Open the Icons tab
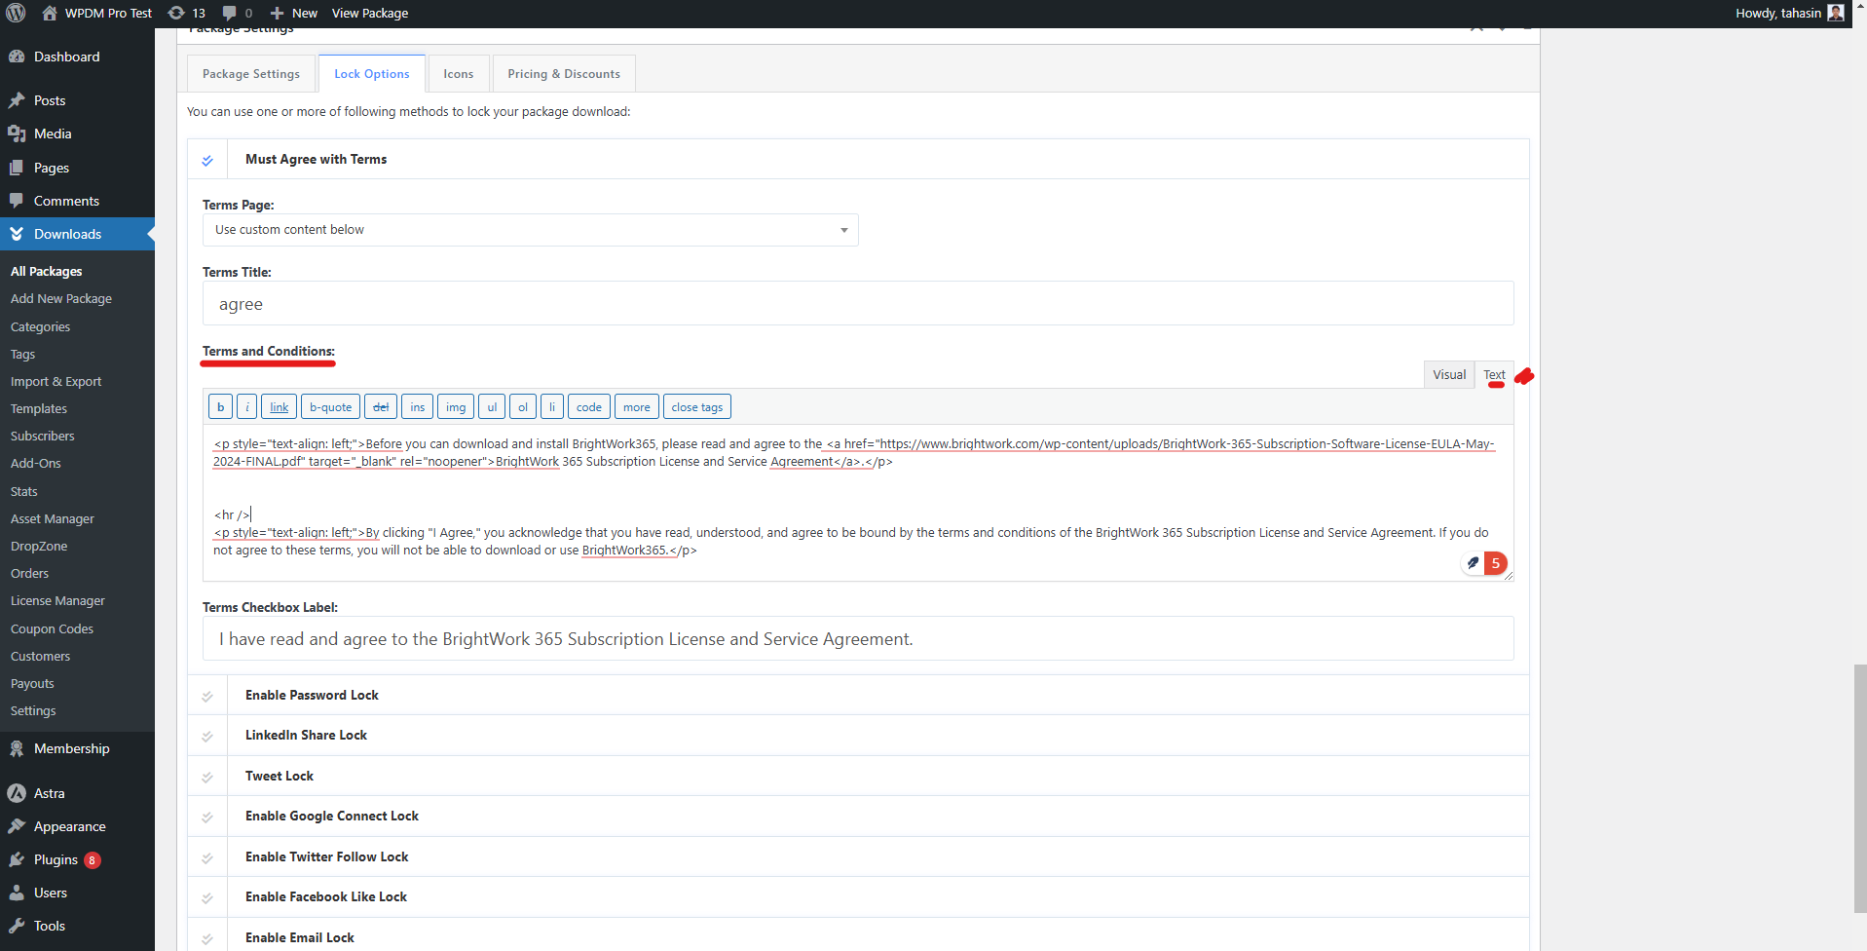The image size is (1867, 951). coord(459,74)
